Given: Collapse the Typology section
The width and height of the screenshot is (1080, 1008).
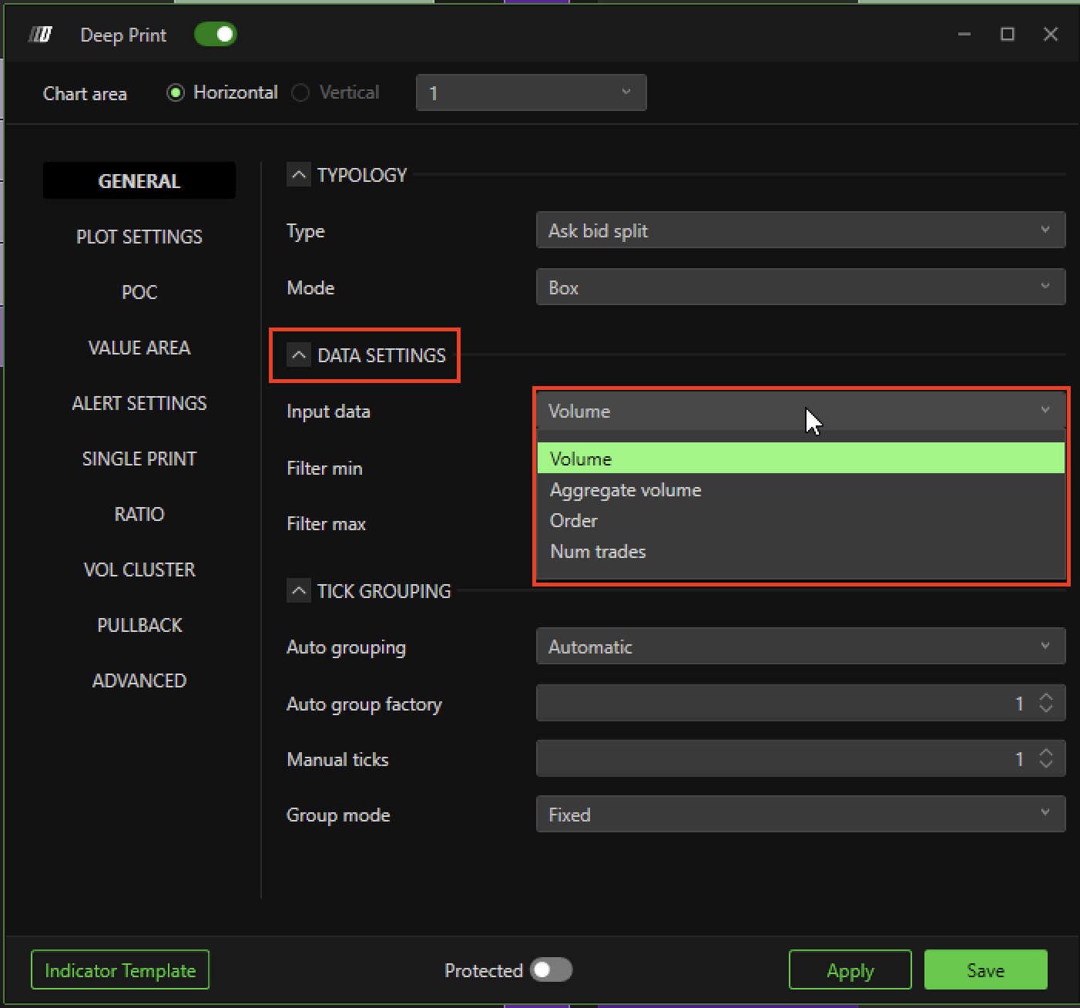Looking at the screenshot, I should point(299,175).
